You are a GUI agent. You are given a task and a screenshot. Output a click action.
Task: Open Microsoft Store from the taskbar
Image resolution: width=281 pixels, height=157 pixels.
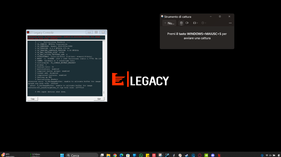[128, 155]
